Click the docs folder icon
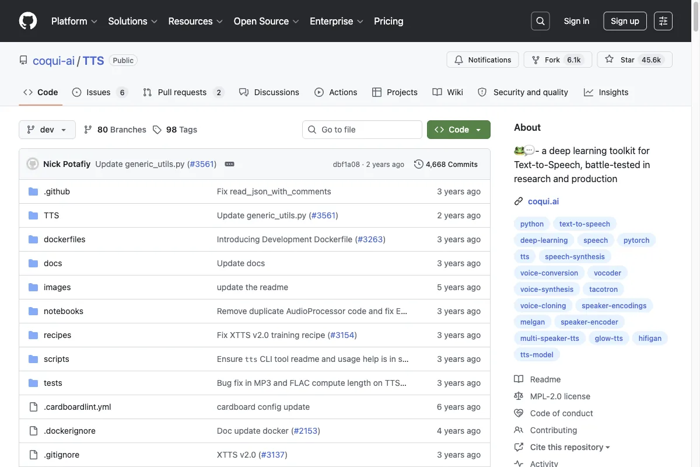 (33, 263)
